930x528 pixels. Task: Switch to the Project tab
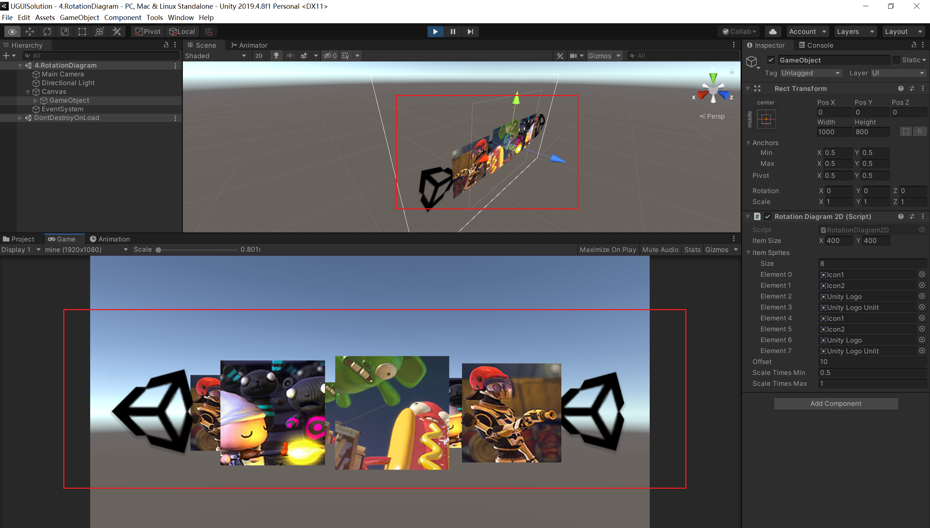coord(19,239)
